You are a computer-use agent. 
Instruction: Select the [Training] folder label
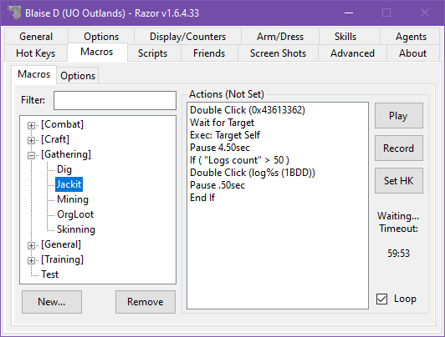(x=62, y=259)
